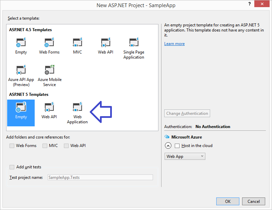Open the Learn more link
This screenshot has width=272, height=210.
(174, 44)
